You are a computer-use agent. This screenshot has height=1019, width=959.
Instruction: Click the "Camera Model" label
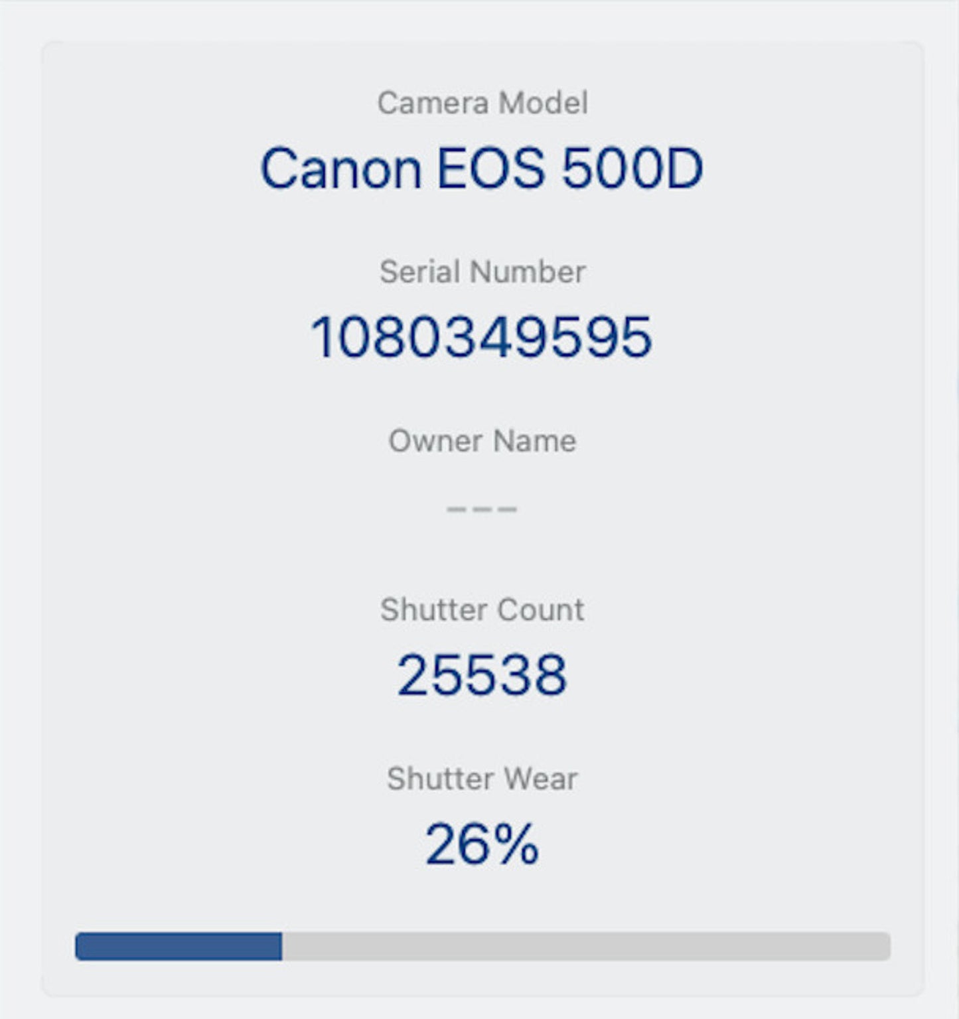(482, 103)
